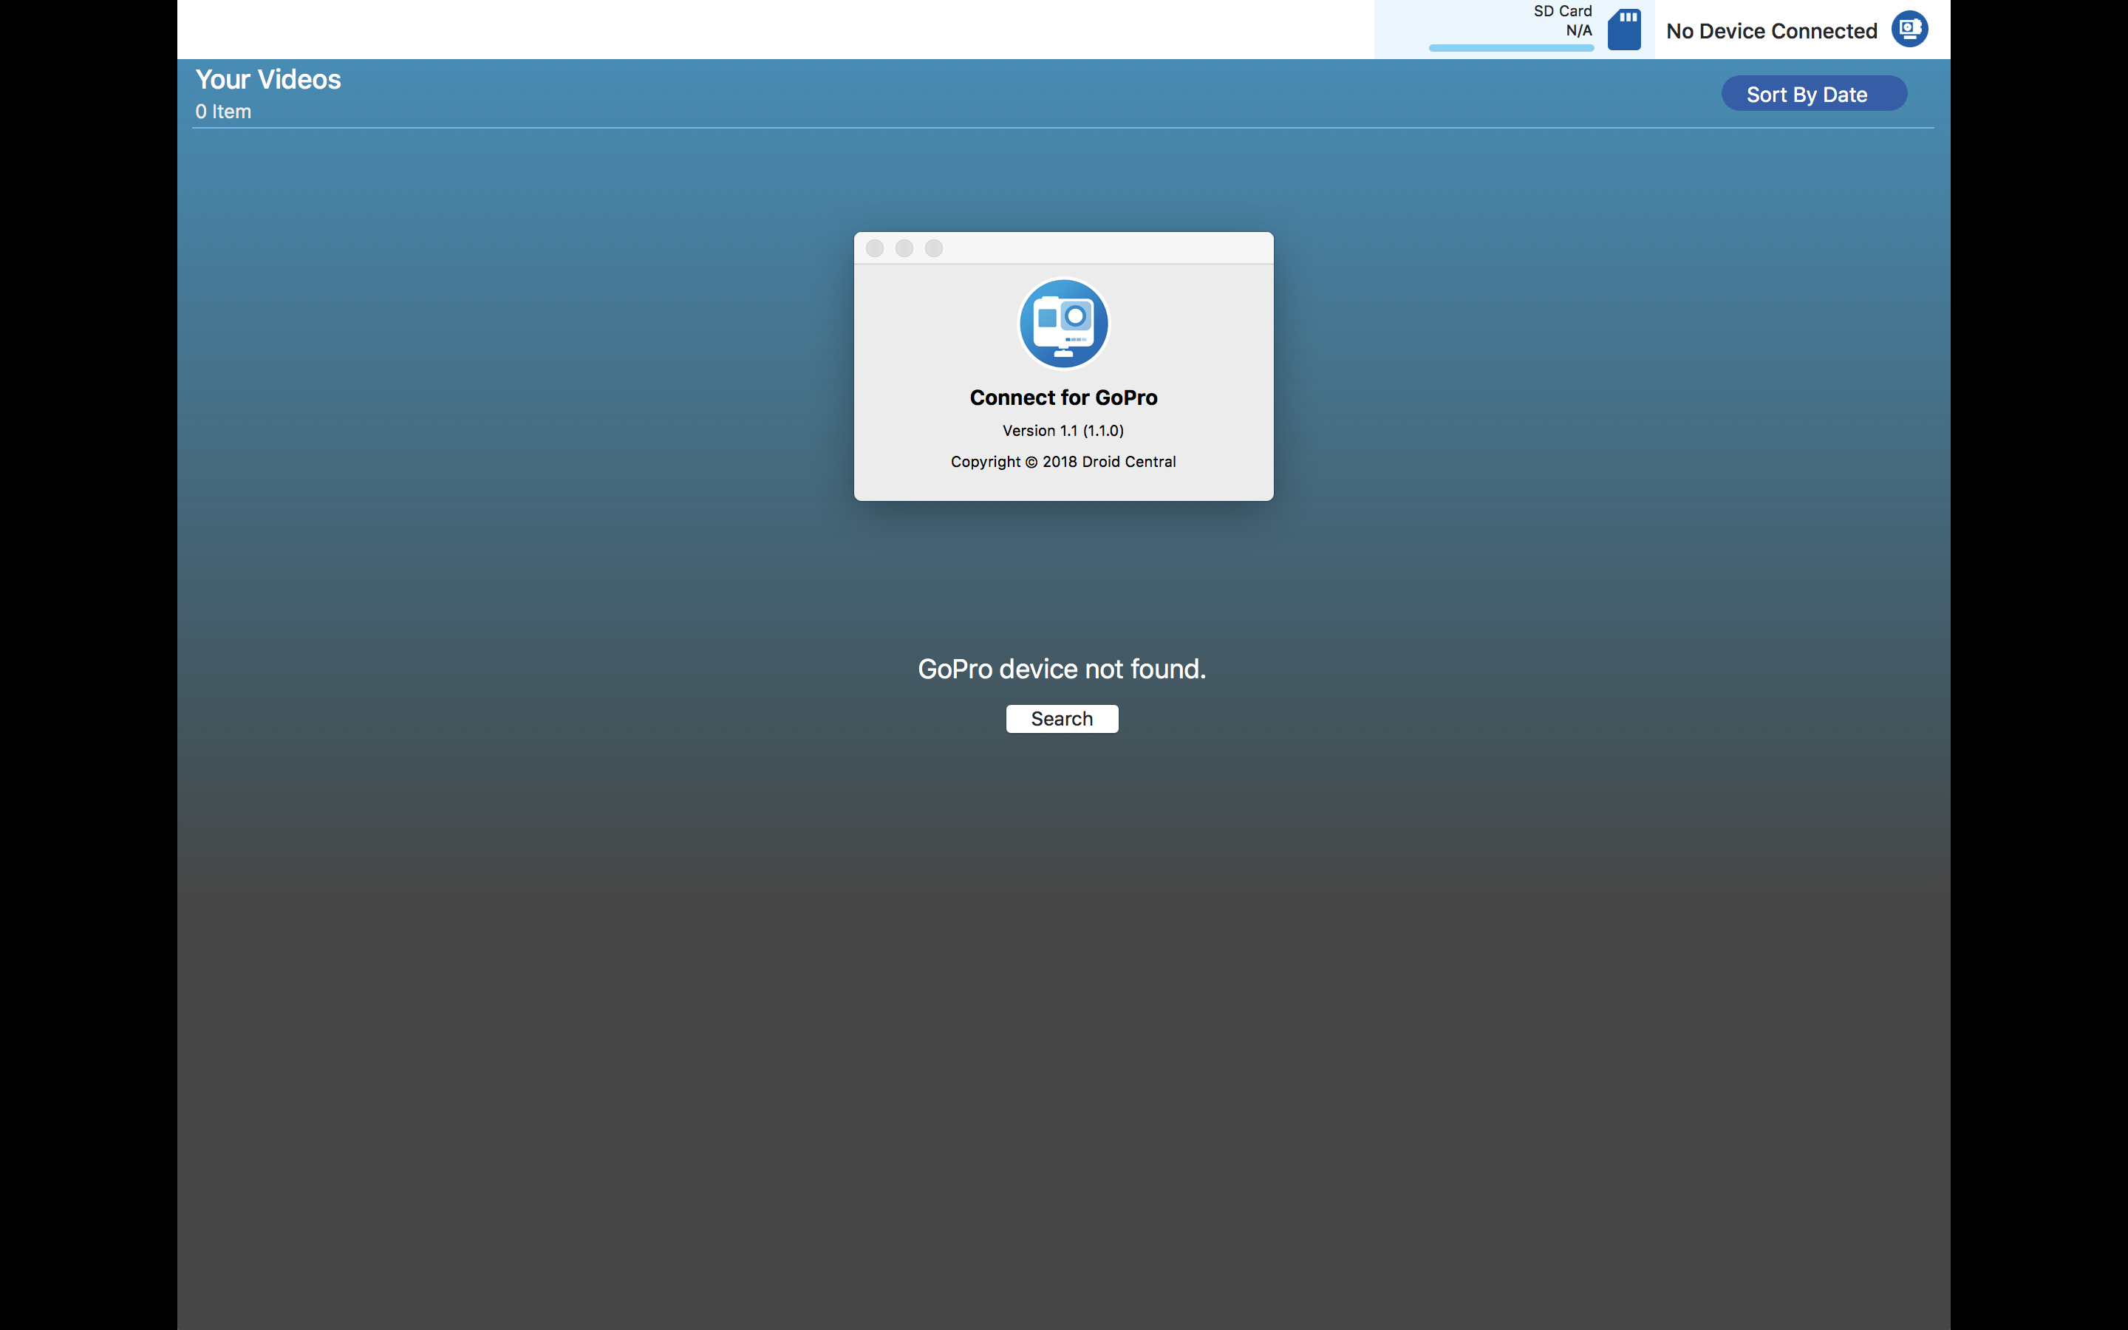The height and width of the screenshot is (1330, 2128).
Task: Click the 'Copyright © 2018 Droid Central' text
Action: (1063, 462)
